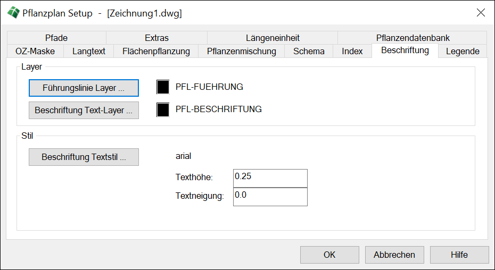The image size is (495, 270).
Task: Click the PFL-BESCHRIFTUNG layer color swatch
Action: 163,110
